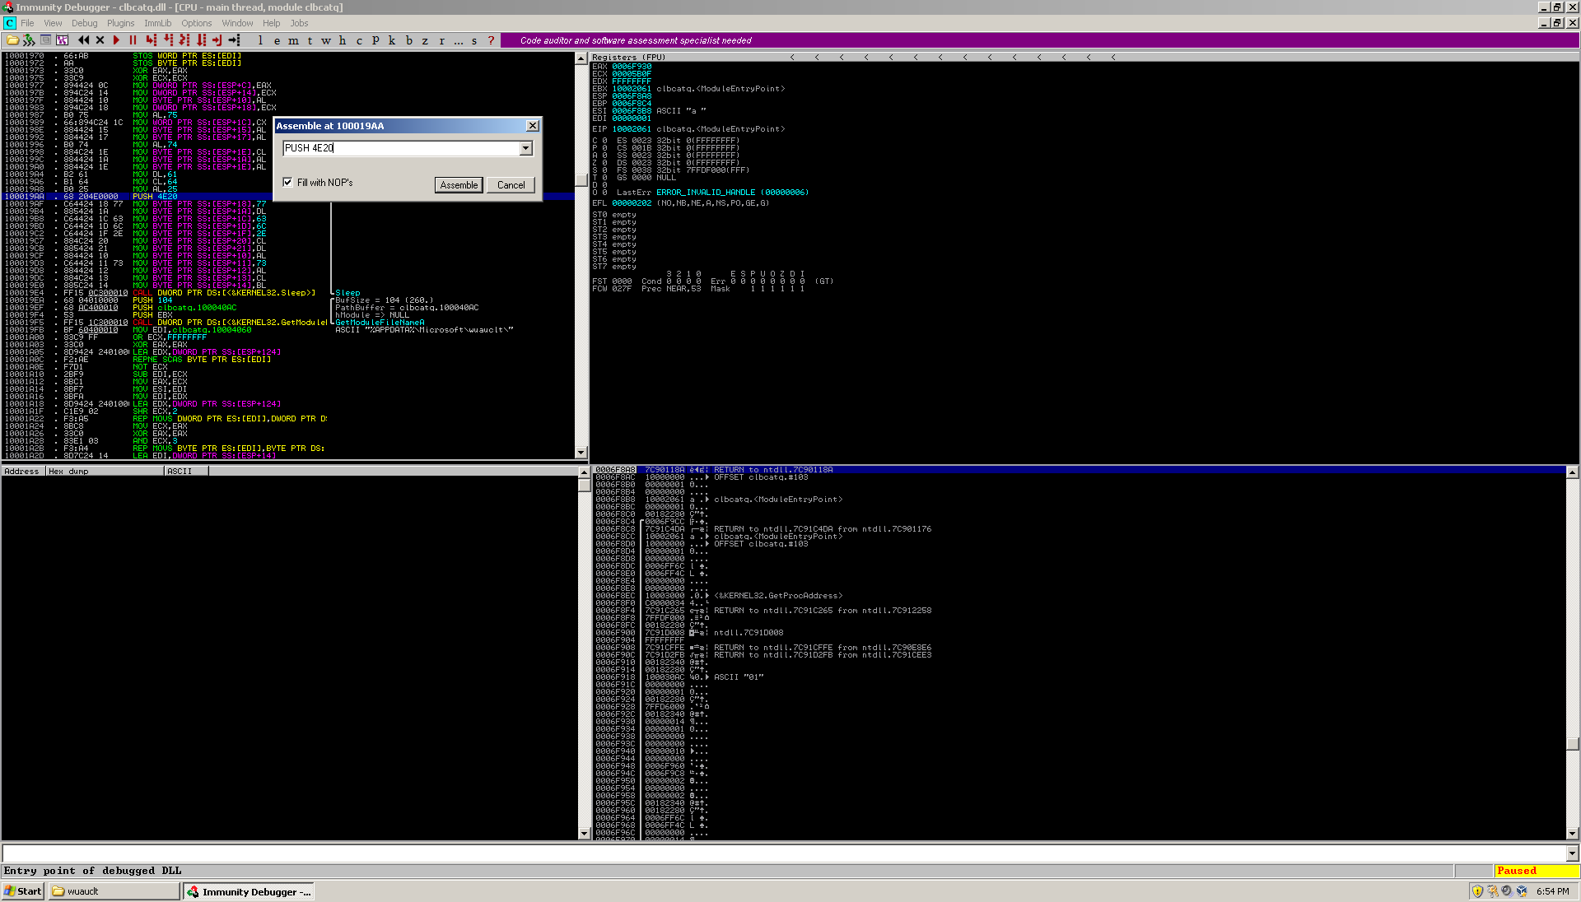Open the command bar history dropdown
1581x902 pixels.
(x=1572, y=853)
